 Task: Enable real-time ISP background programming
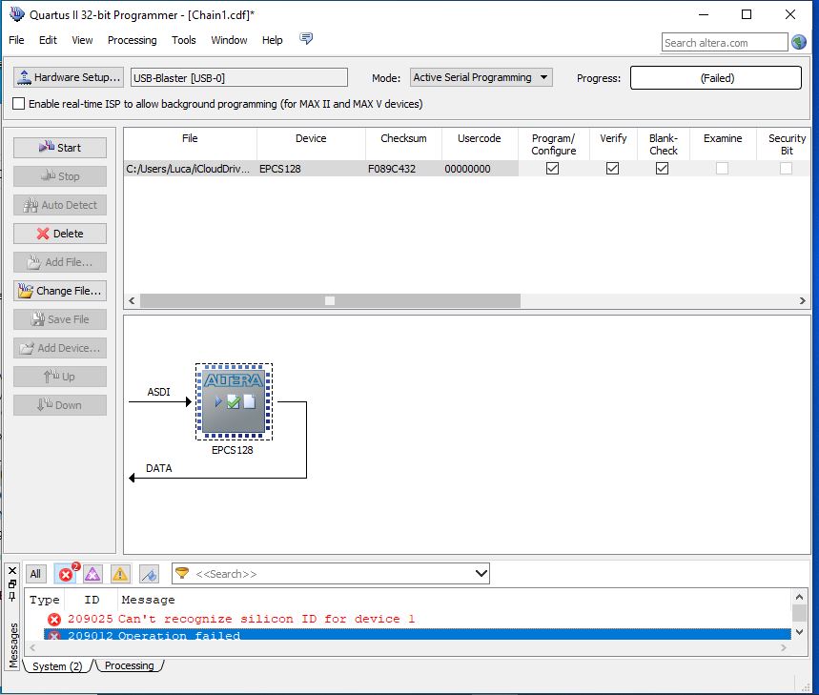(19, 103)
